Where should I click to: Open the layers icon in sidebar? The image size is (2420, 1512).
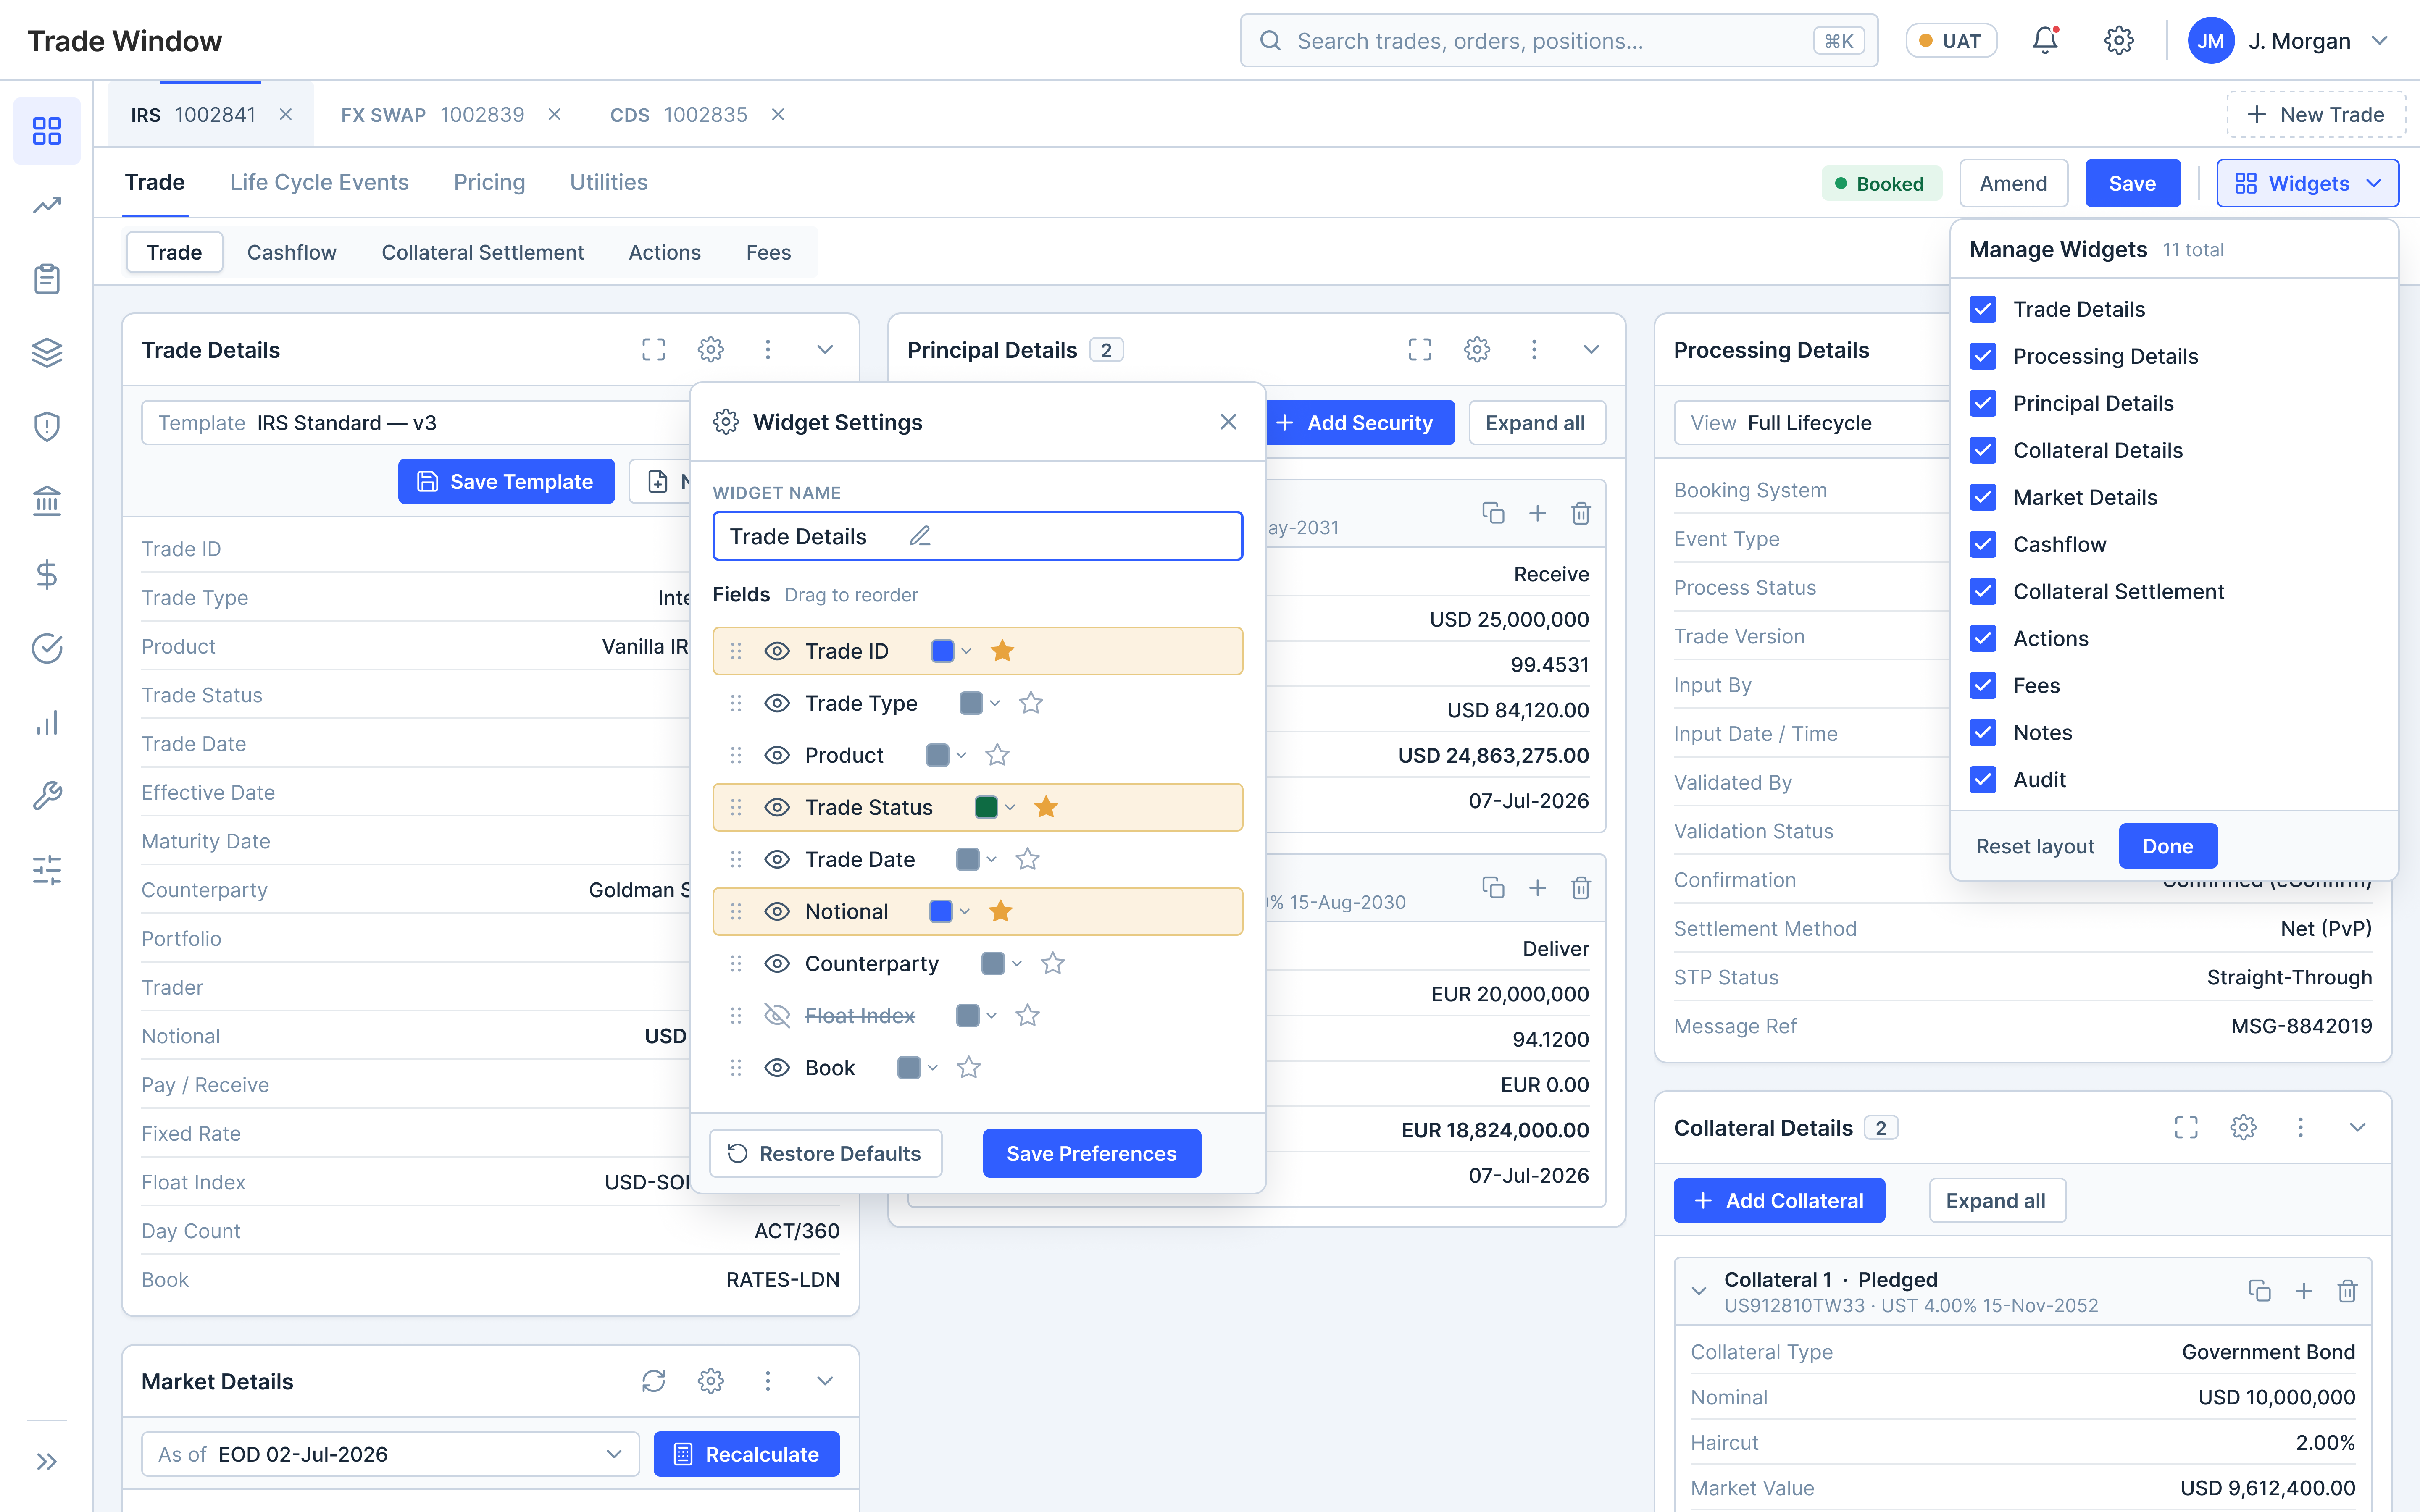click(x=47, y=353)
